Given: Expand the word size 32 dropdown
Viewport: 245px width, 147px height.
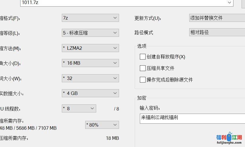Looking at the screenshot, I should (x=90, y=78).
